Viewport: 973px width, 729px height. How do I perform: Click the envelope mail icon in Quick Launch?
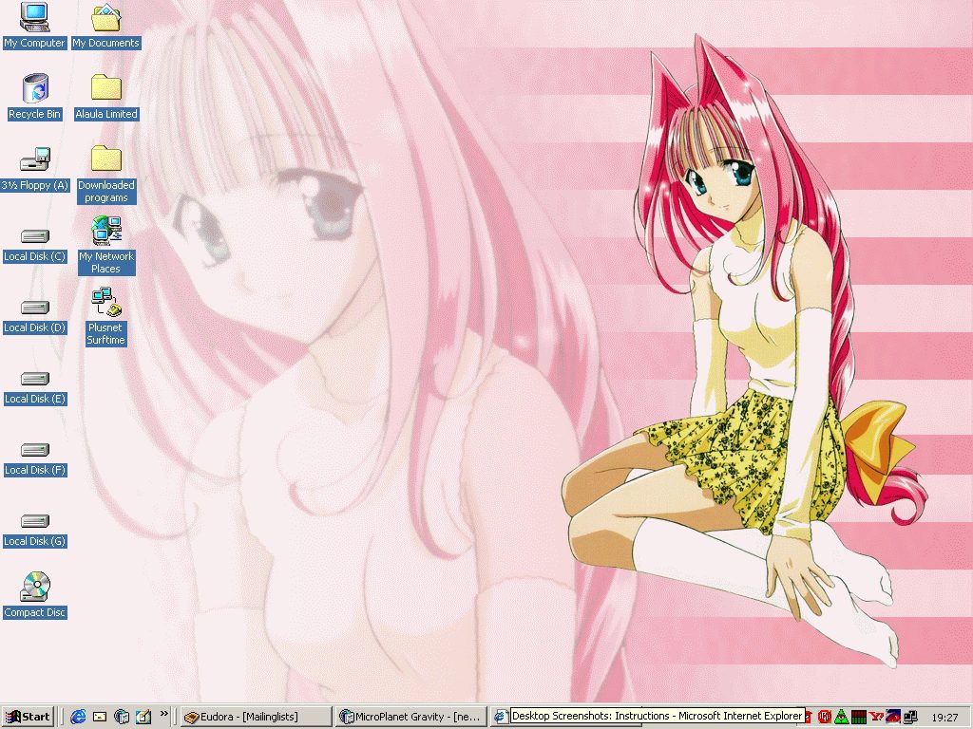pyautogui.click(x=100, y=717)
